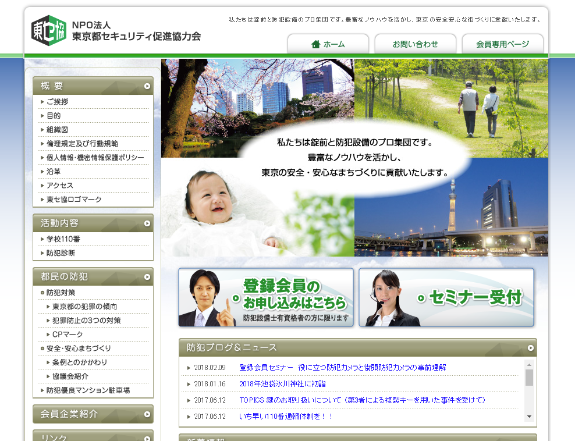Open the お問い合わせ navigation tab
Image resolution: width=575 pixels, height=441 pixels.
(415, 44)
